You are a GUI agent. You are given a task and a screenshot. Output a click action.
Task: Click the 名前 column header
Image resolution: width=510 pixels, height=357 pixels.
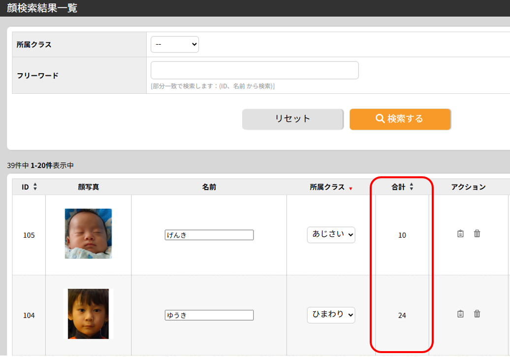[x=209, y=187]
